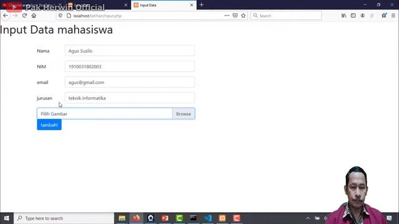This screenshot has height=224, width=399.
Task: Open the site information page icon
Action: tap(69, 16)
